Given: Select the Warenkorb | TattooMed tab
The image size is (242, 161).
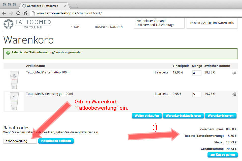Looking at the screenshot, I should tap(44, 6).
